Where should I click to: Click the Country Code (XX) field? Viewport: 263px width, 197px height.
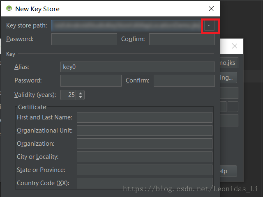[145, 183]
